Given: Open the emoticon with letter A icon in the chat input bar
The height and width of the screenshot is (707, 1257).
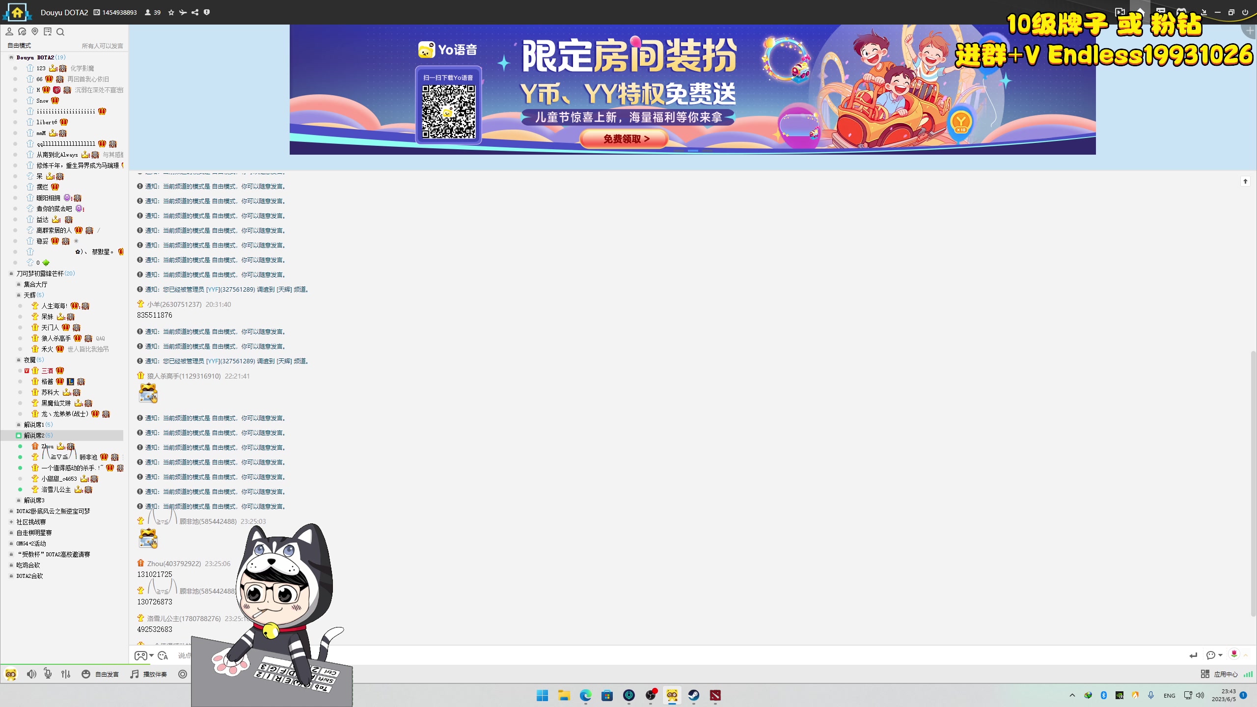Looking at the screenshot, I should point(163,655).
